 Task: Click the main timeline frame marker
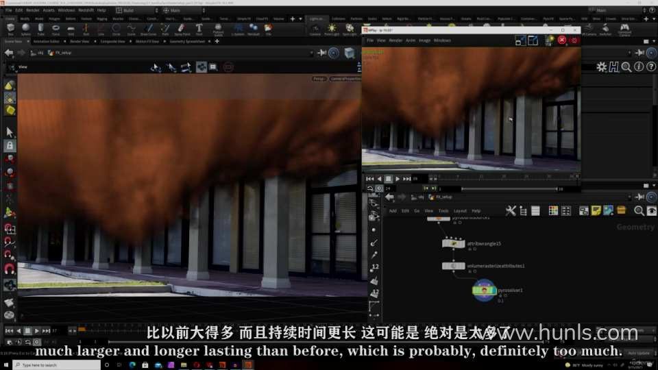pos(82,330)
